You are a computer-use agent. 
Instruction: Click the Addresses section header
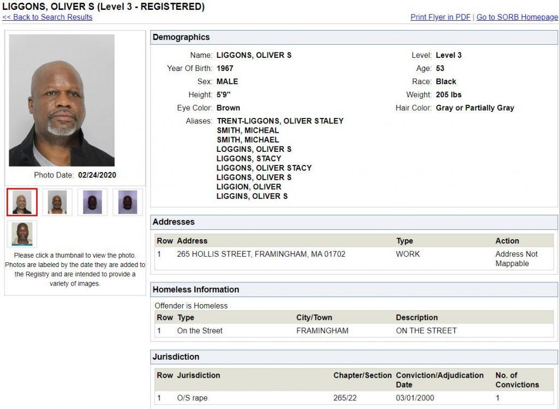click(x=174, y=222)
